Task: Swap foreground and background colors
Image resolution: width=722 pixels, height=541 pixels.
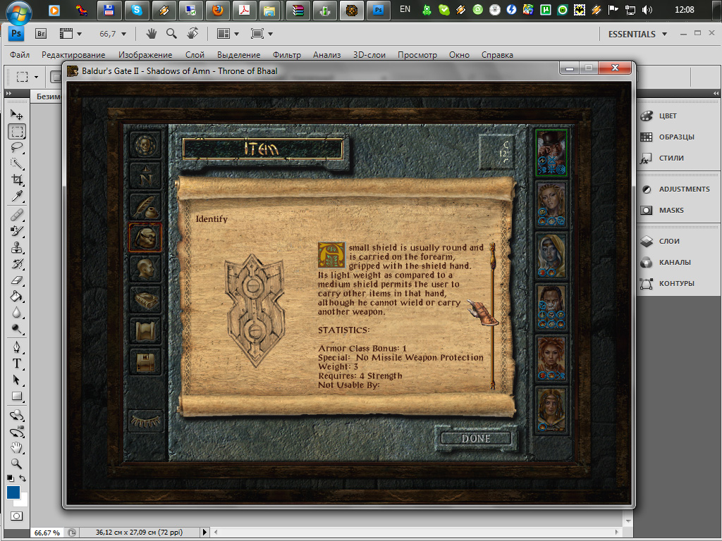Action: point(23,478)
